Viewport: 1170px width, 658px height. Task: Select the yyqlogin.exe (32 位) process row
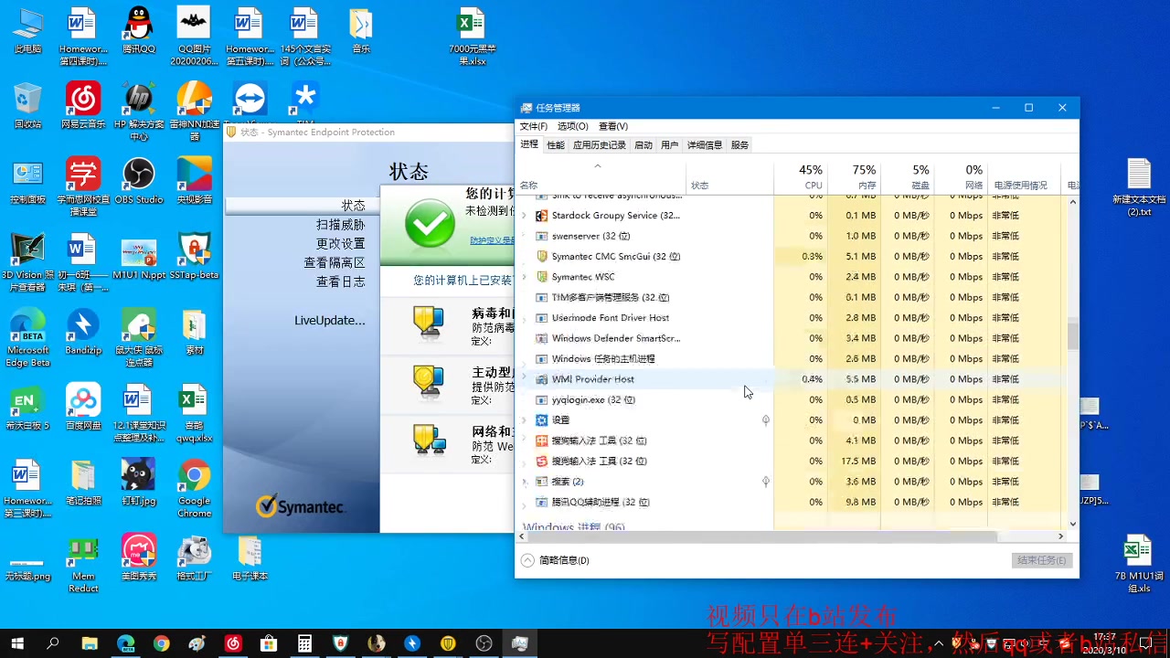[x=792, y=399]
